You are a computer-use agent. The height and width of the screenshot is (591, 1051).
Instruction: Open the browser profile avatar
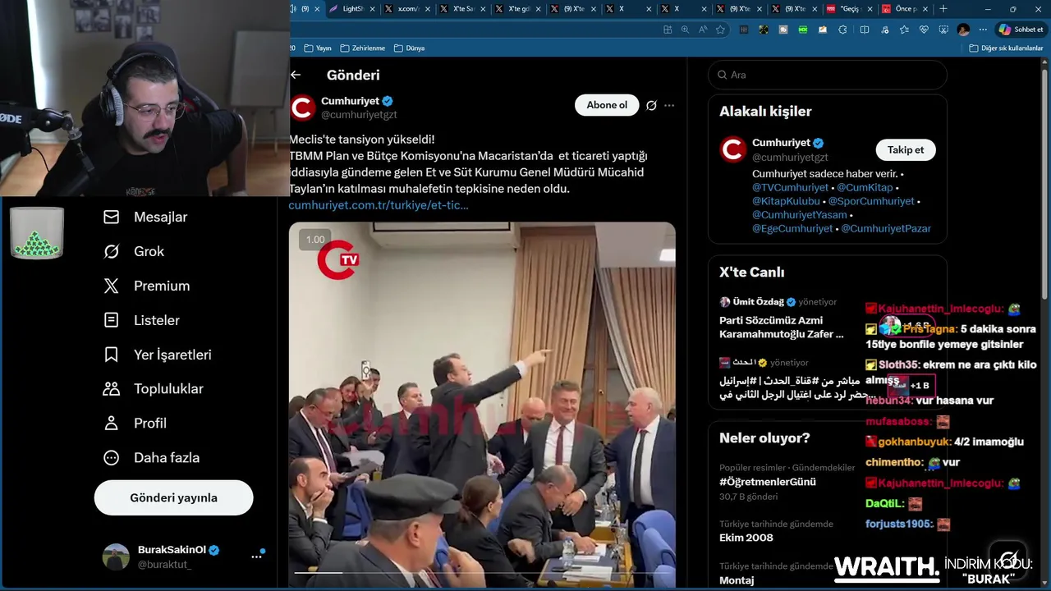963,30
